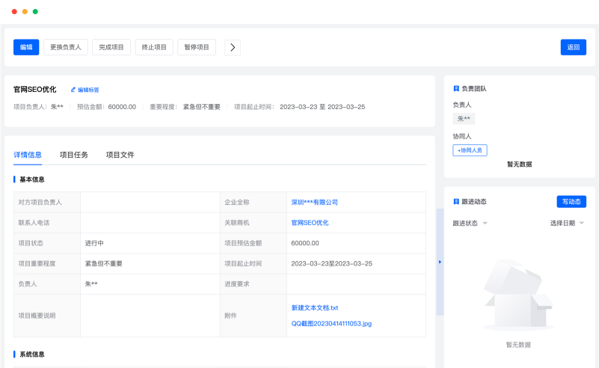The height and width of the screenshot is (368, 599).
Task: Switch to the 项目任务 tab
Action: [x=74, y=155]
